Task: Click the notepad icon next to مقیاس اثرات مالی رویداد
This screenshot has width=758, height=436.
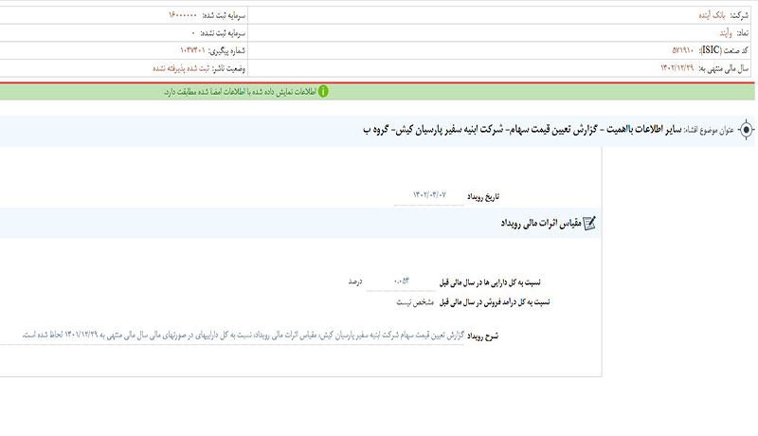Action: [x=589, y=224]
